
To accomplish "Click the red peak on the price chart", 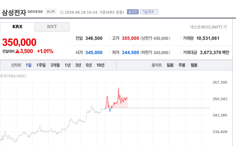I will click(x=119, y=88).
